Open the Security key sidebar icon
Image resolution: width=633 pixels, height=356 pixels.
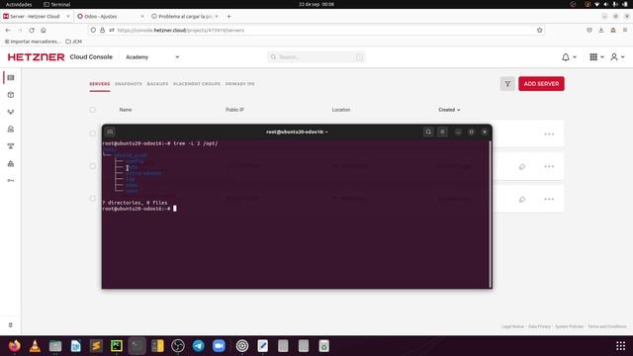(11, 180)
